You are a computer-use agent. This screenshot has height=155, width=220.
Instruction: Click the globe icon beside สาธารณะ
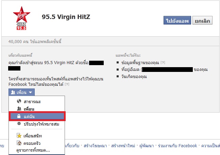19,101
